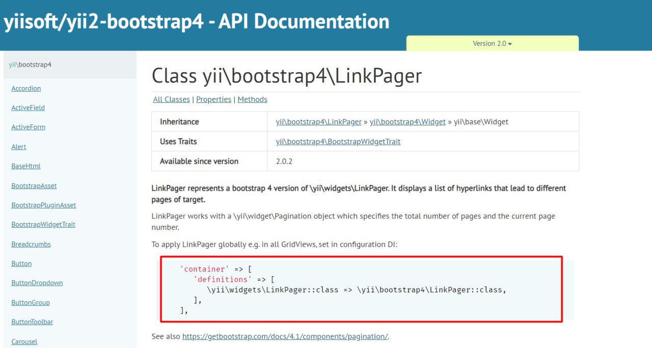Go to the Alert class page
652x348 pixels.
pos(18,147)
